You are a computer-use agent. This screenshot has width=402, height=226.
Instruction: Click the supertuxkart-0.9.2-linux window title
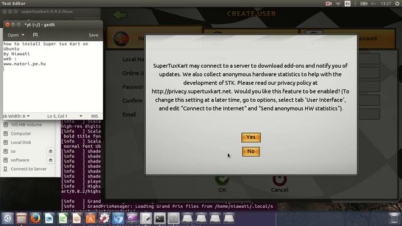pyautogui.click(x=47, y=11)
